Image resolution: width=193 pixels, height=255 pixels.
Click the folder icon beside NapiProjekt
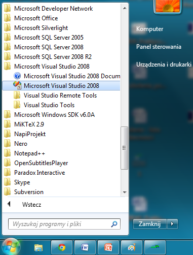[8, 134]
